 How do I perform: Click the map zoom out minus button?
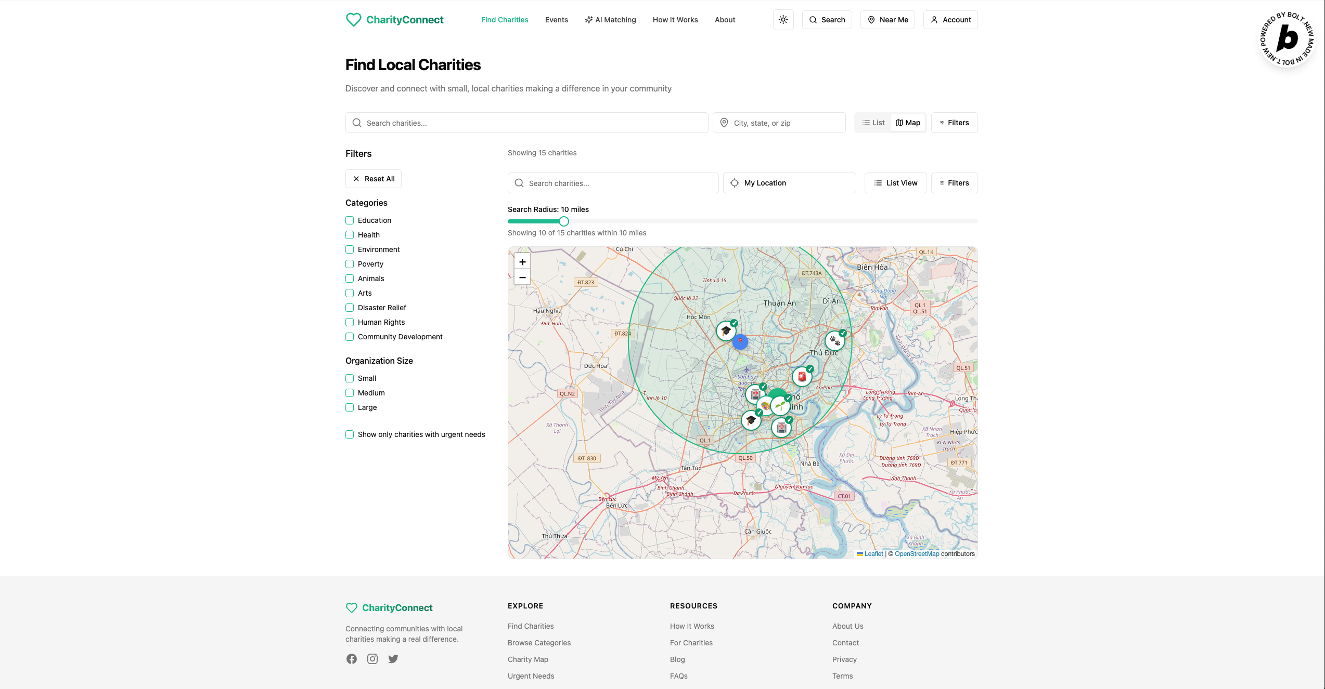pyautogui.click(x=522, y=277)
